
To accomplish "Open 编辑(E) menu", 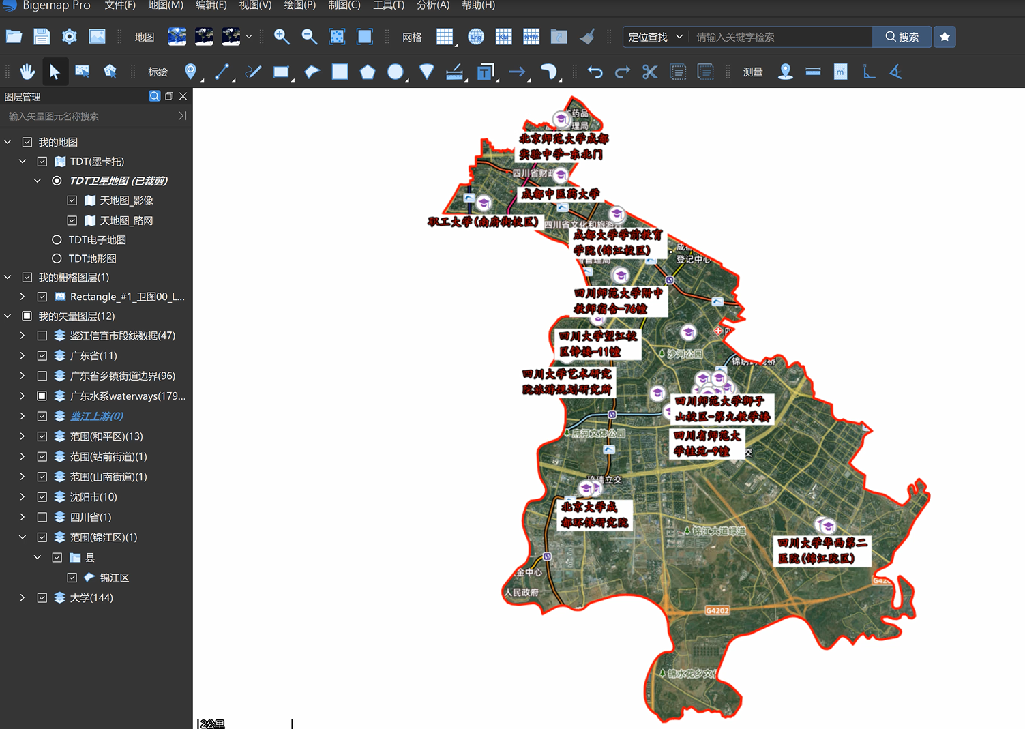I will (x=211, y=5).
